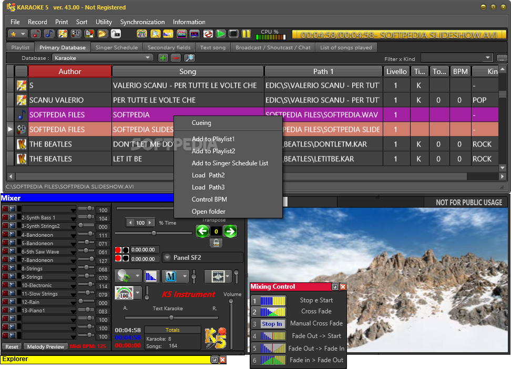This screenshot has height=369, width=511.
Task: Click the Text Karaoke balance slider
Action: point(171,317)
